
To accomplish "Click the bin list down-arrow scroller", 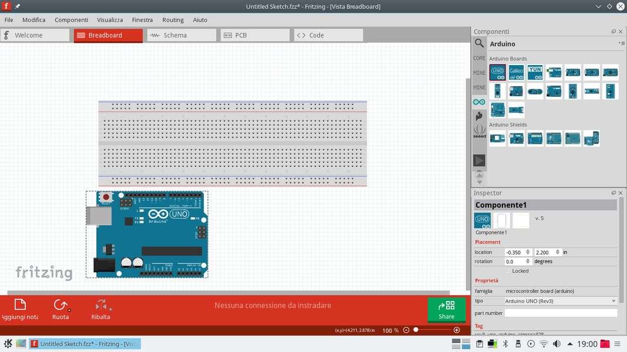I will [480, 182].
